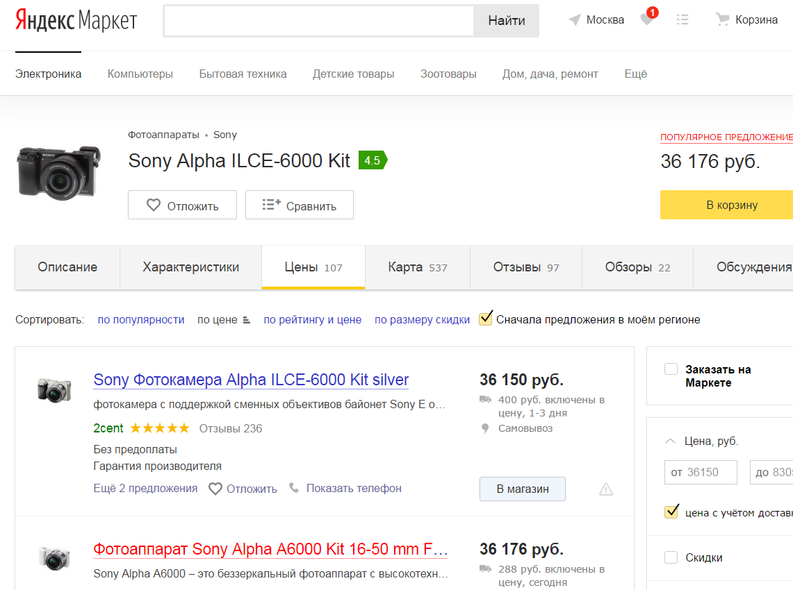Switch to the Характеристики tab
Viewport: 793px width, 590px height.
[191, 267]
